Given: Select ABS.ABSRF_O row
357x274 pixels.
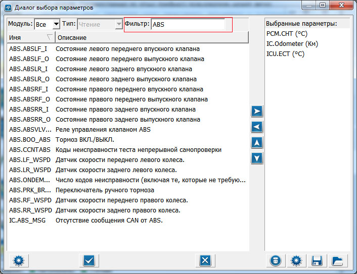Looking at the screenshot, I should tap(127, 99).
